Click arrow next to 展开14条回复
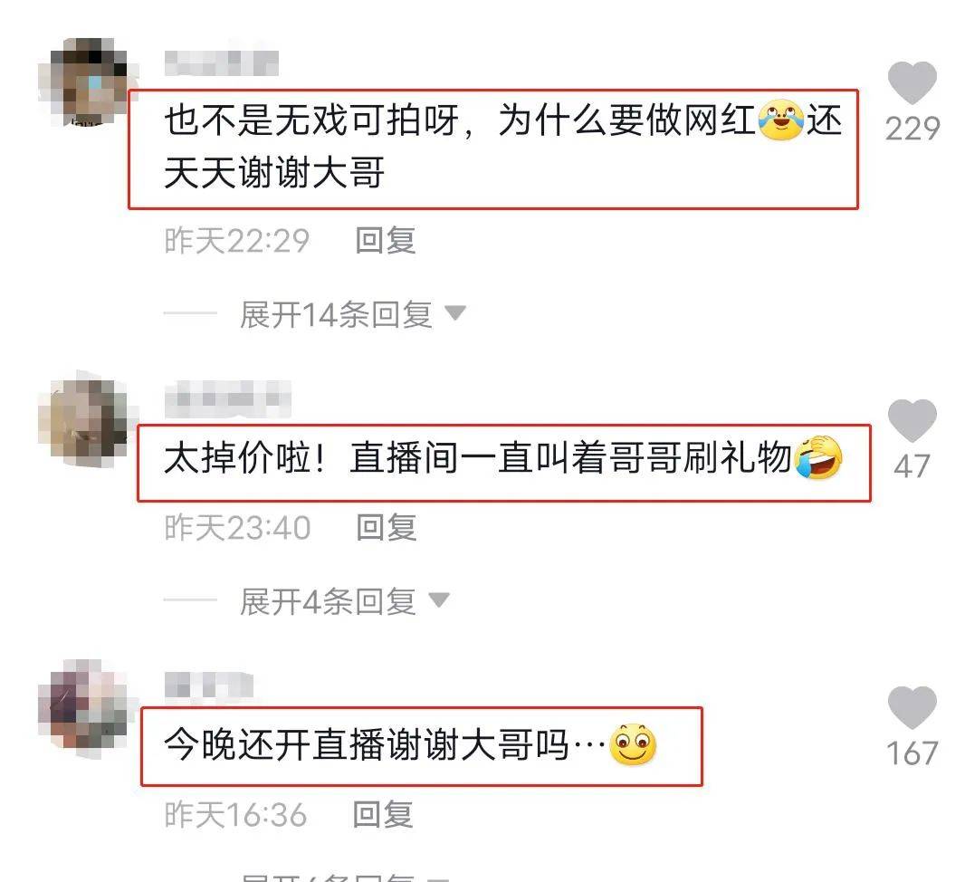Screen dimensions: 965x882 click(455, 313)
